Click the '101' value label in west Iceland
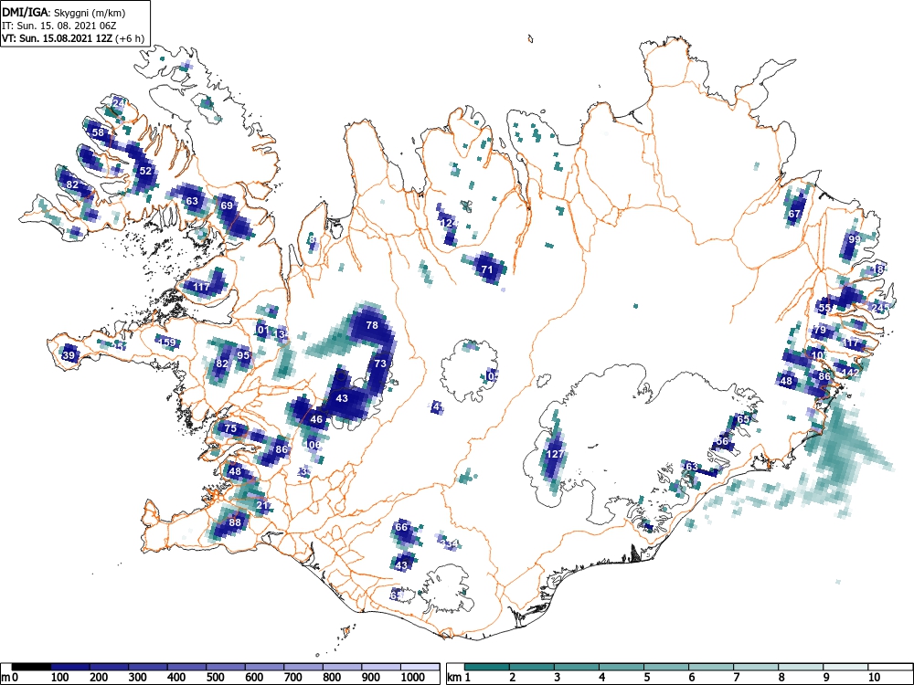The height and width of the screenshot is (685, 914). point(262,331)
